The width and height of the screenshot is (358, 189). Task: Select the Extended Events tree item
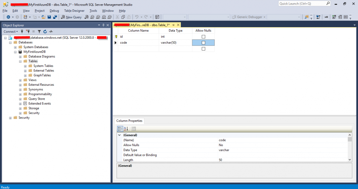(40, 104)
